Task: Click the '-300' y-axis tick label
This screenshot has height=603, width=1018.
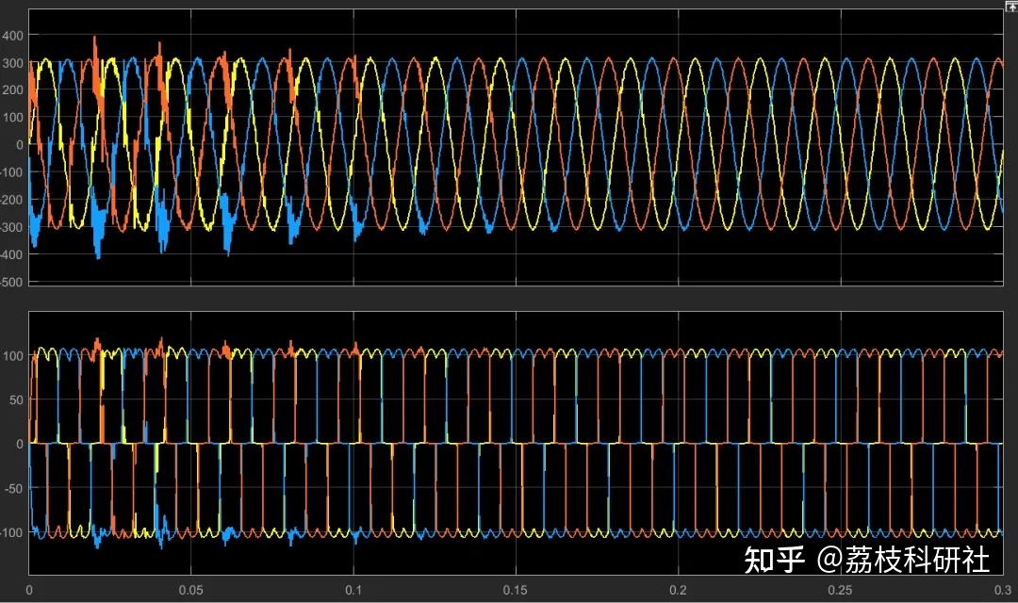Action: pos(11,228)
